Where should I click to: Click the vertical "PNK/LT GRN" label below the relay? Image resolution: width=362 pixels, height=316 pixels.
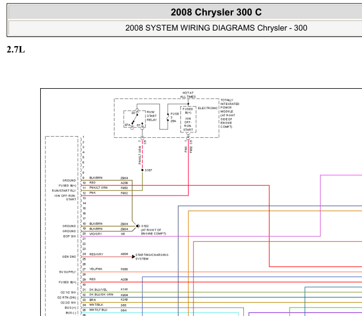click(x=140, y=155)
